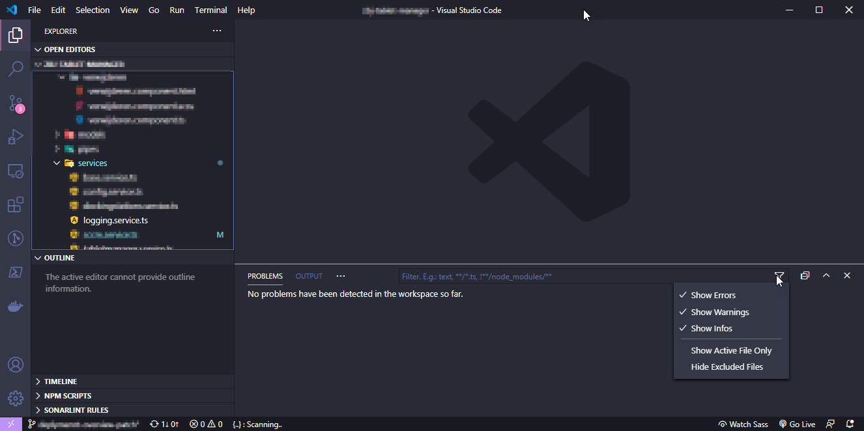The height and width of the screenshot is (431, 864).
Task: Open the Accounts icon above the settings gear
Action: [16, 364]
